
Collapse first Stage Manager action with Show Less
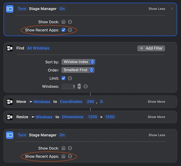(157, 9)
